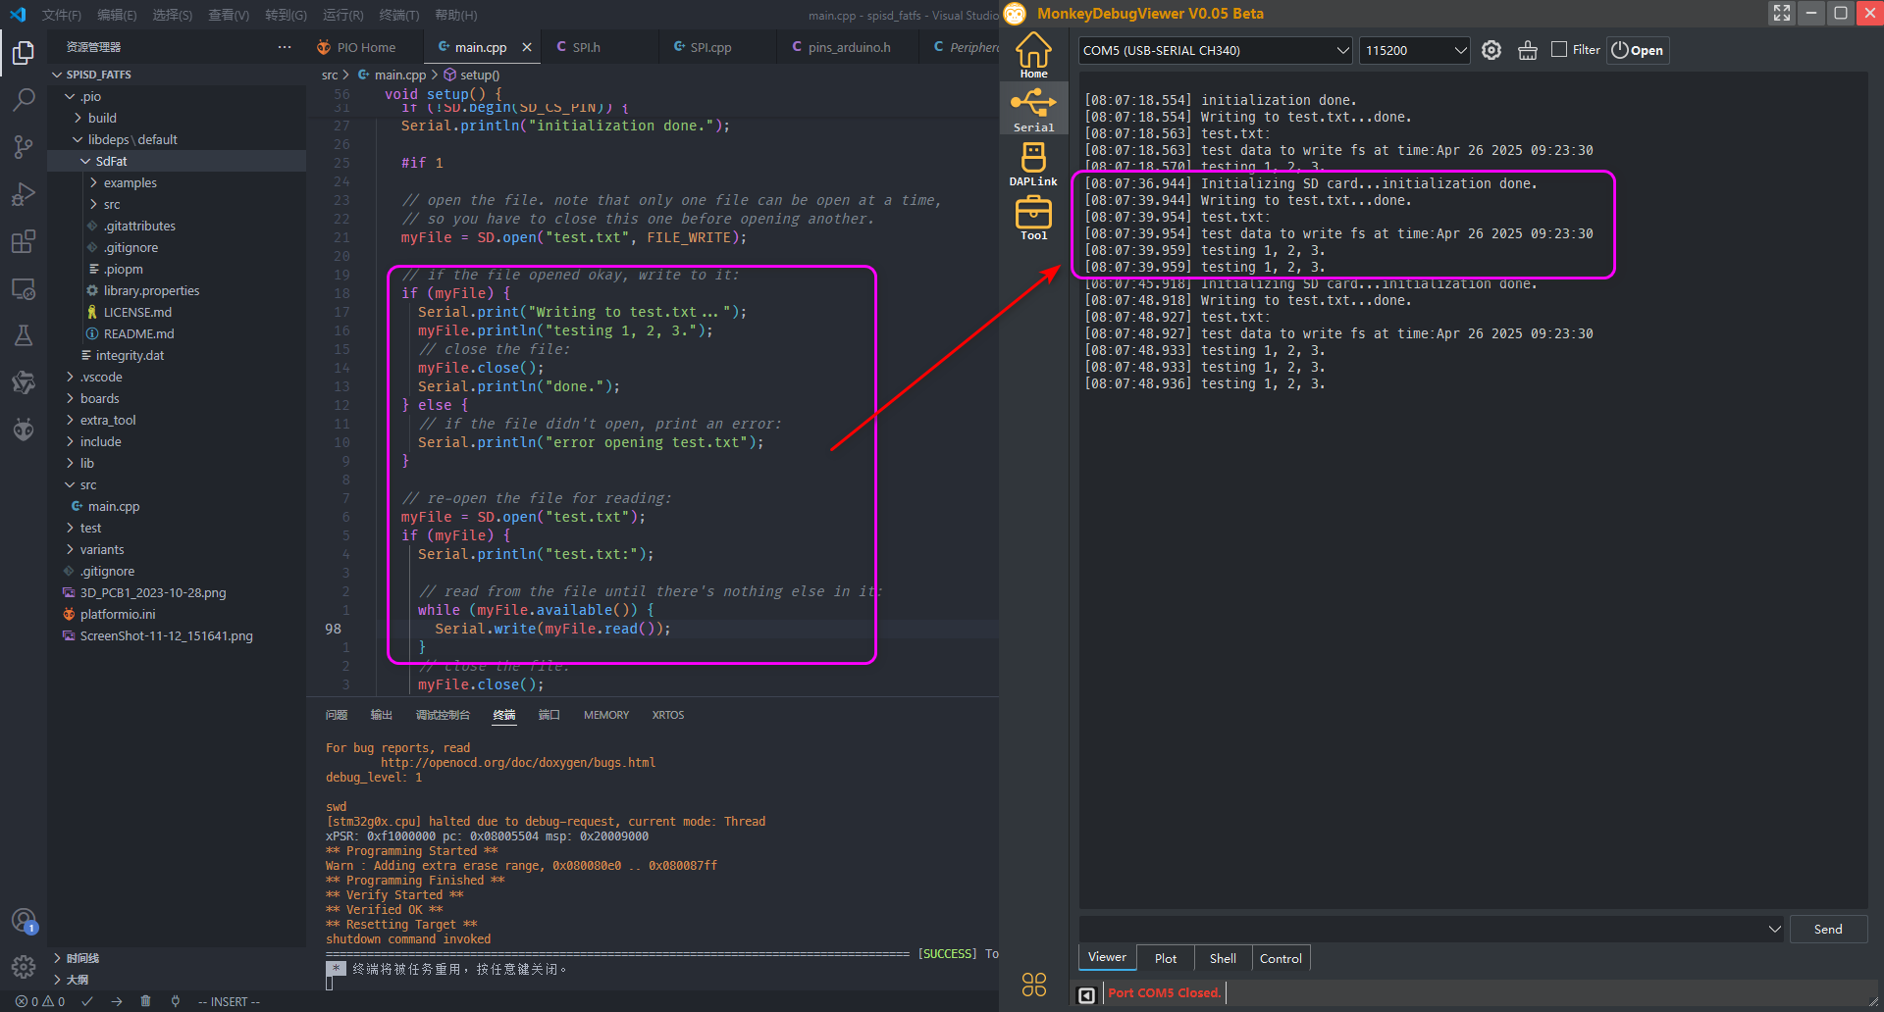1884x1012 pixels.
Task: Click the Send button
Action: tap(1828, 929)
